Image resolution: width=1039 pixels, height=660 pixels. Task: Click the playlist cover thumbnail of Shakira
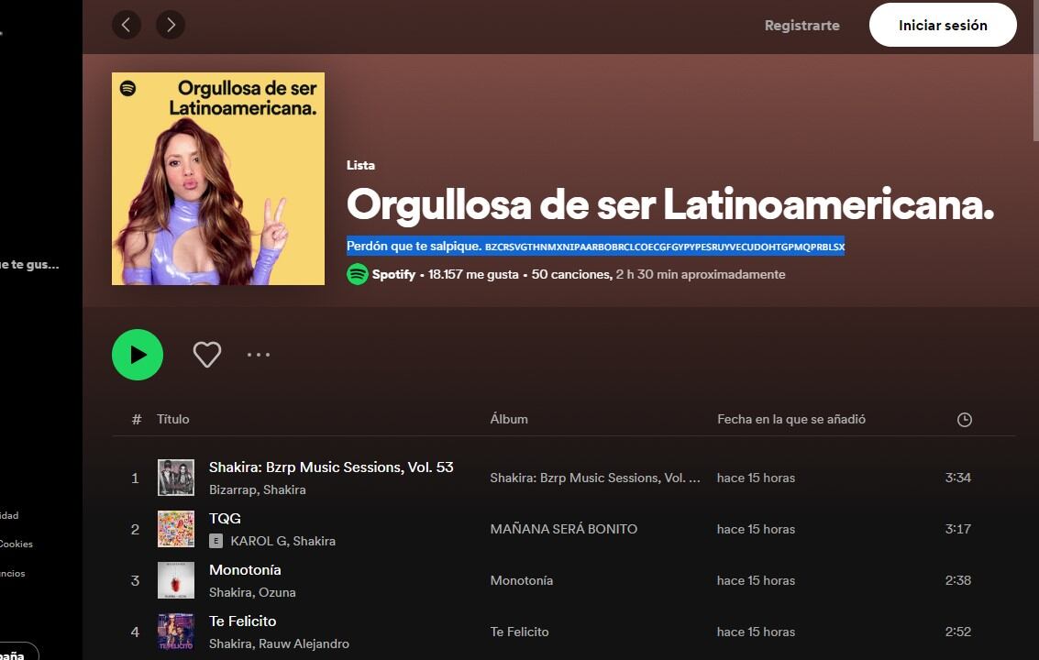point(217,179)
